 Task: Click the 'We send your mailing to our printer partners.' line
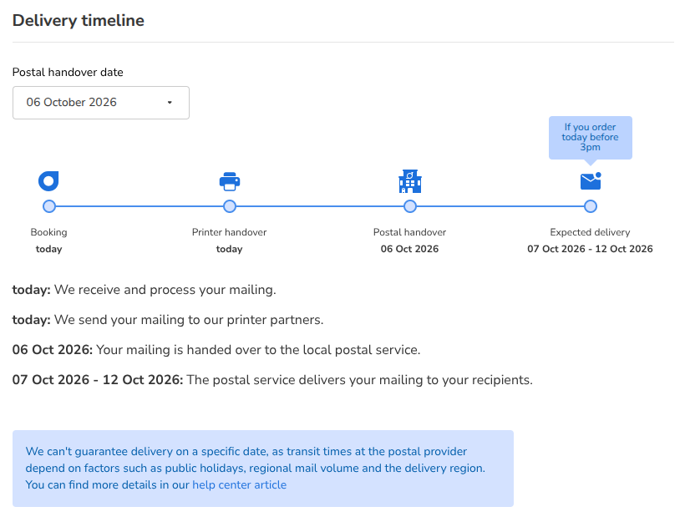click(168, 320)
